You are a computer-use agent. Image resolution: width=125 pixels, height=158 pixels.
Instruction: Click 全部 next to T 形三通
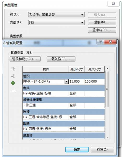(77, 105)
